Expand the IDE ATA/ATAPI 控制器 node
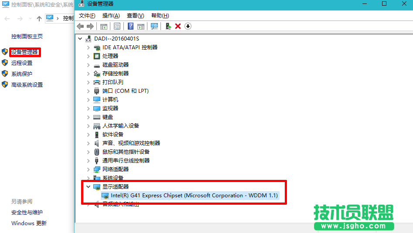 tap(88, 47)
